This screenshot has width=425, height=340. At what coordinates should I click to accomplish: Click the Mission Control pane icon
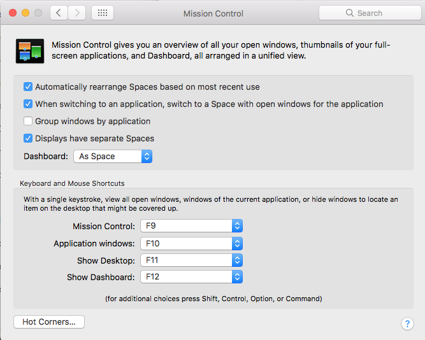pyautogui.click(x=30, y=51)
